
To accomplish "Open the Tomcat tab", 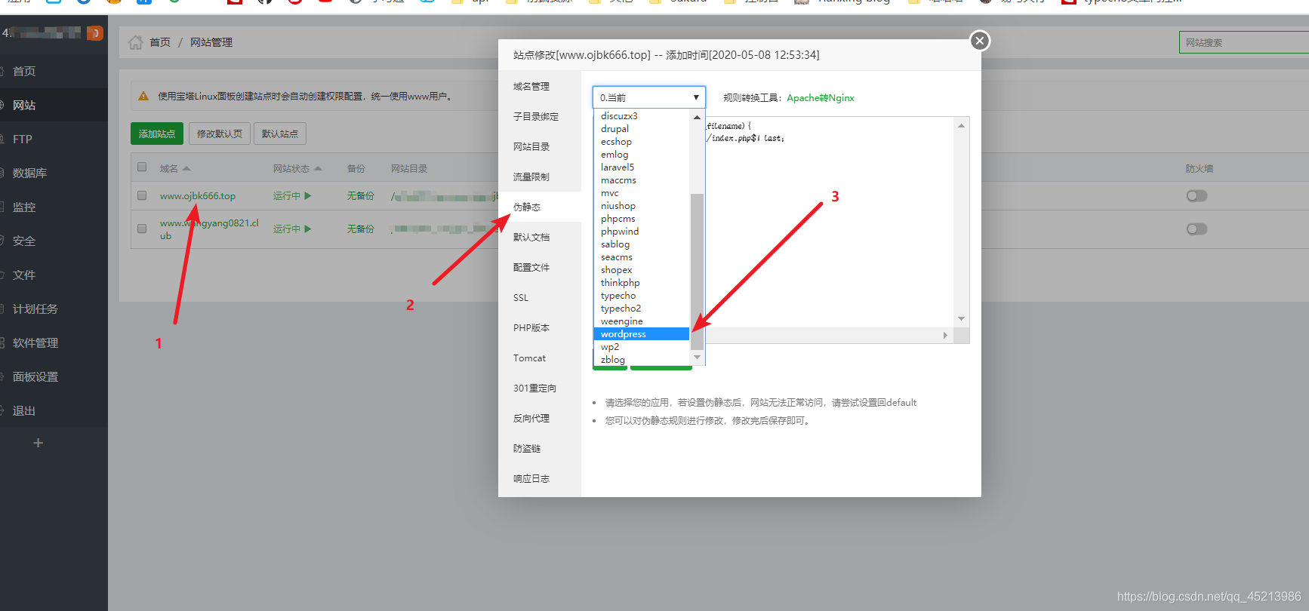I will [540, 358].
